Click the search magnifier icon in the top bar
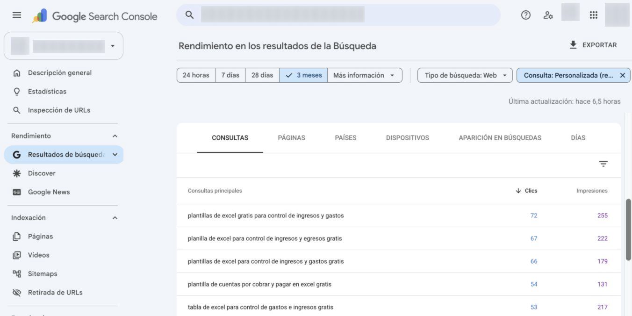Image resolution: width=632 pixels, height=316 pixels. click(189, 15)
